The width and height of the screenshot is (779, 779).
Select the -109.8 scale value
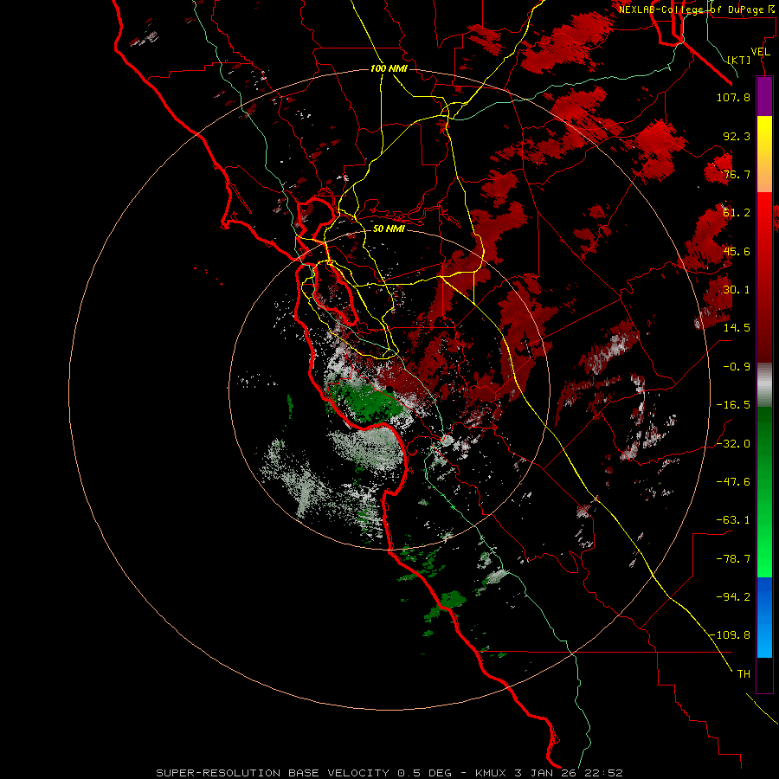pos(730,635)
